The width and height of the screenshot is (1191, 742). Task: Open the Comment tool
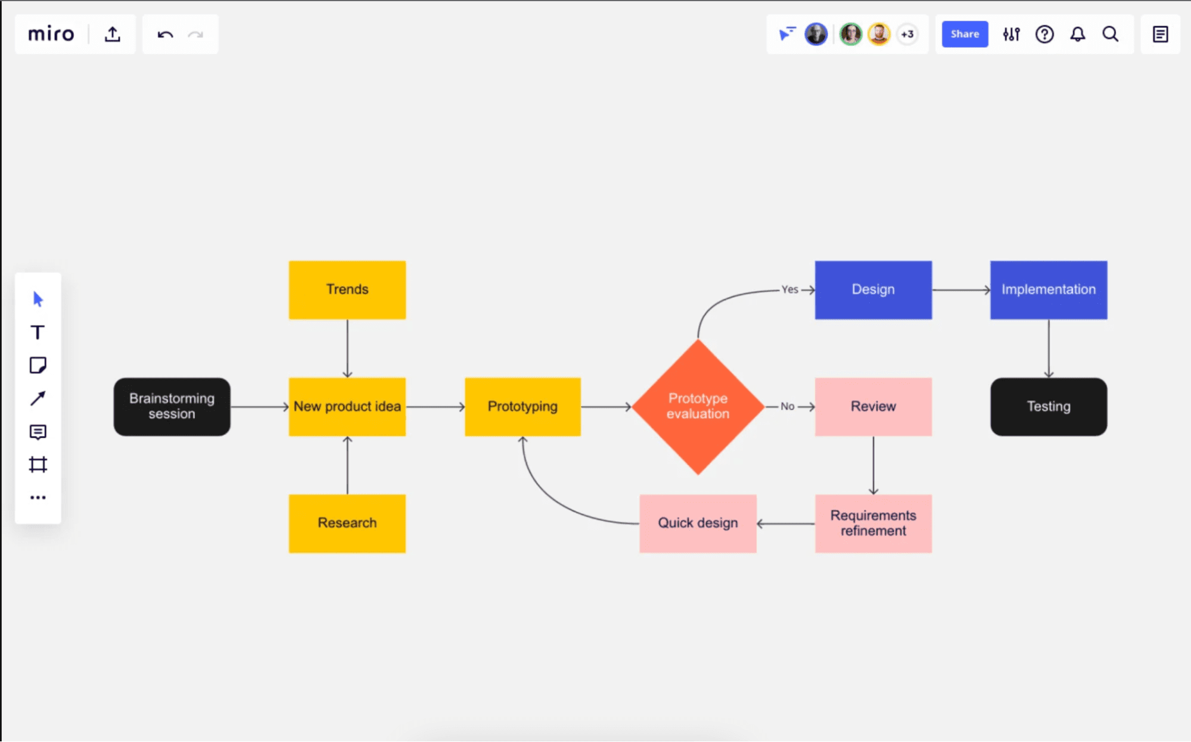(x=38, y=432)
